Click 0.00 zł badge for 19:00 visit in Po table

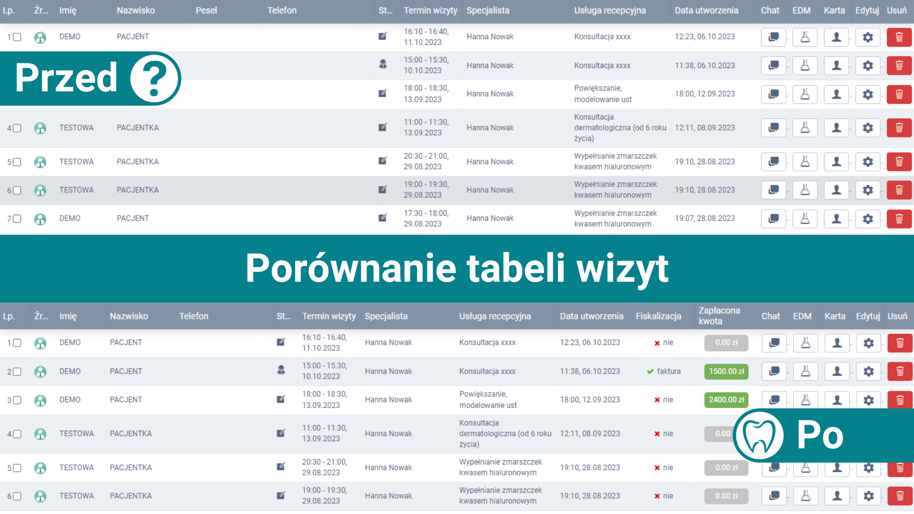coord(726,496)
